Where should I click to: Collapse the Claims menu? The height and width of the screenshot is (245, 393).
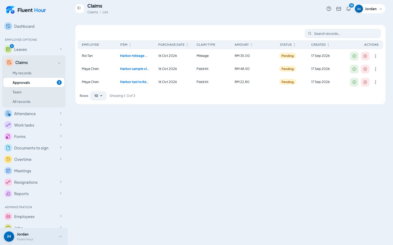coord(34,63)
